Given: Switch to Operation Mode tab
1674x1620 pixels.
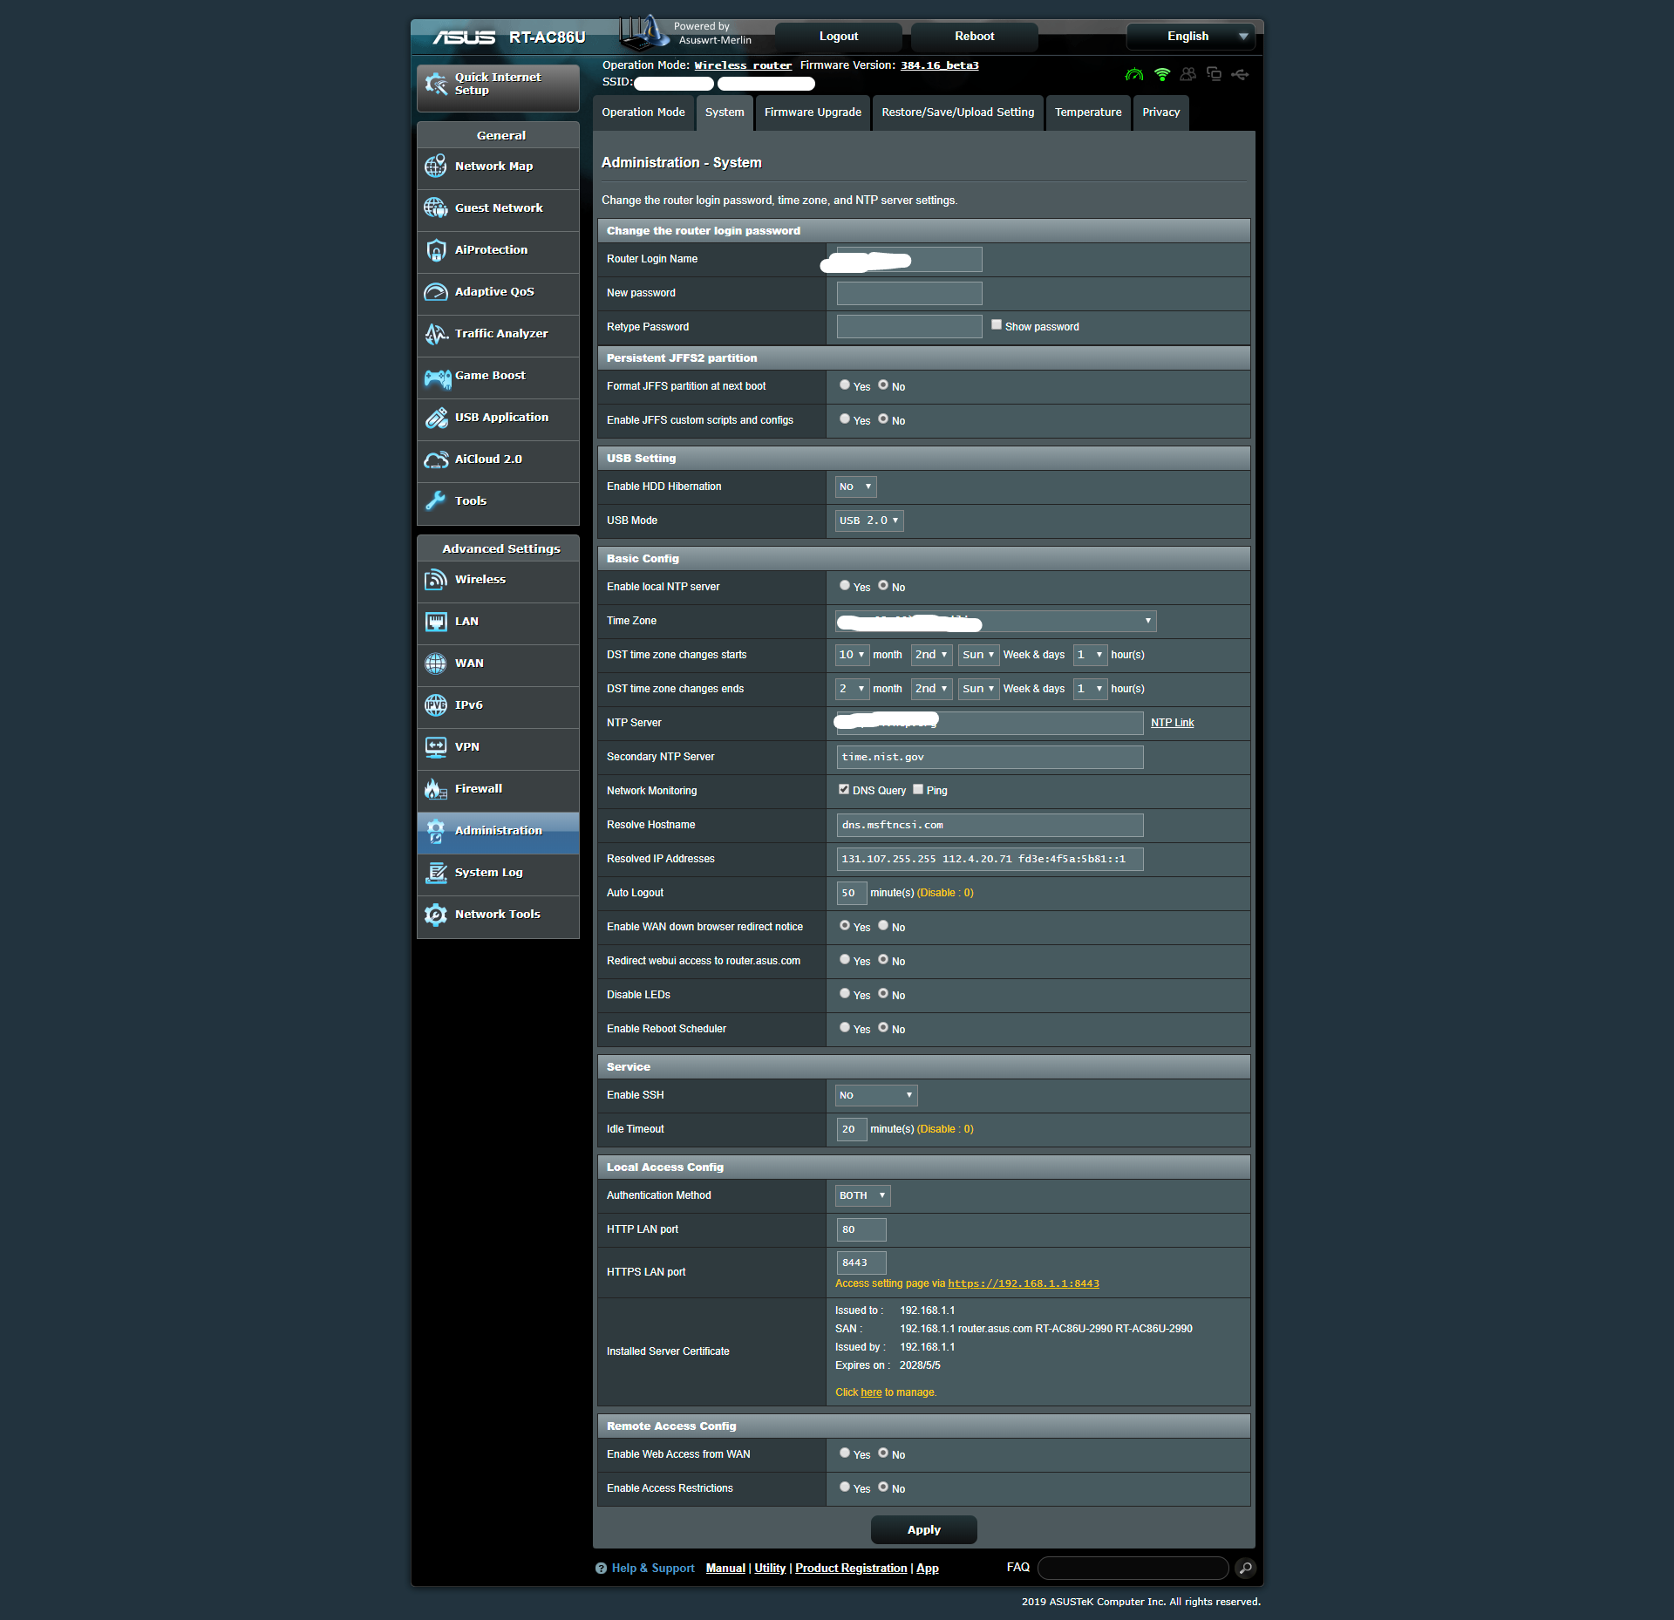Looking at the screenshot, I should (x=643, y=113).
